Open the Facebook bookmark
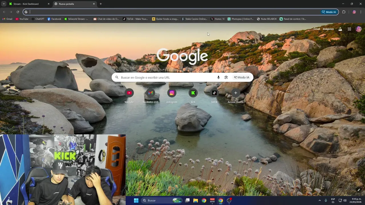 [54, 19]
